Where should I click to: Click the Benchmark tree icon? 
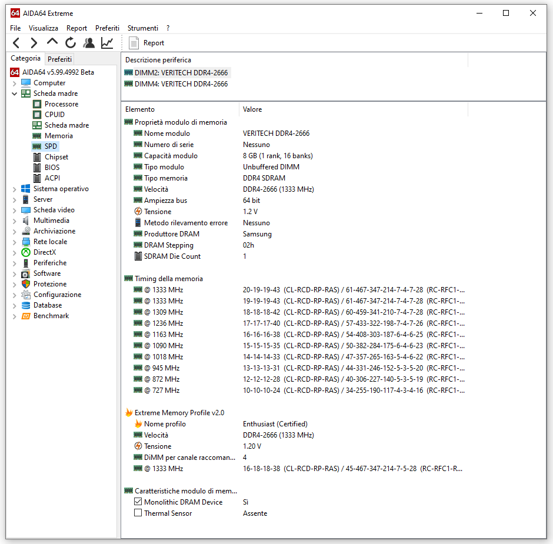click(26, 316)
